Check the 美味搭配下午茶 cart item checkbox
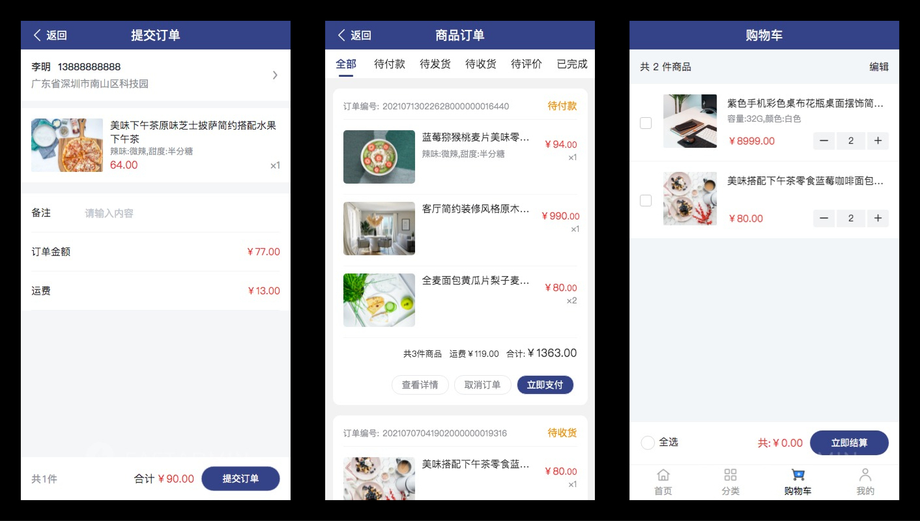Image resolution: width=920 pixels, height=521 pixels. coord(646,201)
